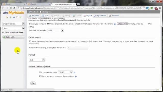Open SQL compatibility mode NONE dropdown

[x=65, y=72]
